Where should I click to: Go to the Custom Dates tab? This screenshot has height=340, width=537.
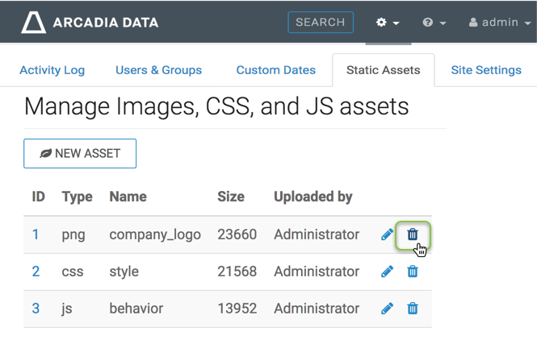click(x=275, y=70)
